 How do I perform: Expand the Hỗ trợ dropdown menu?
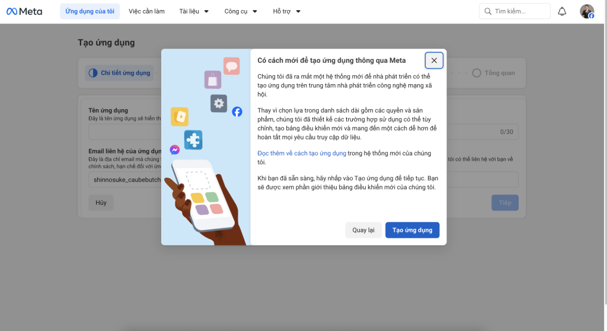click(287, 11)
